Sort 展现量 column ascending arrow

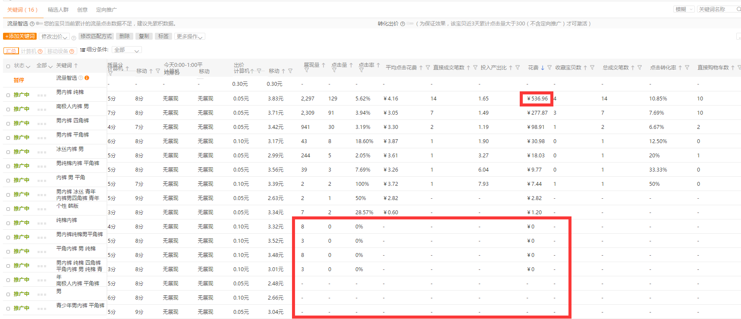323,65
